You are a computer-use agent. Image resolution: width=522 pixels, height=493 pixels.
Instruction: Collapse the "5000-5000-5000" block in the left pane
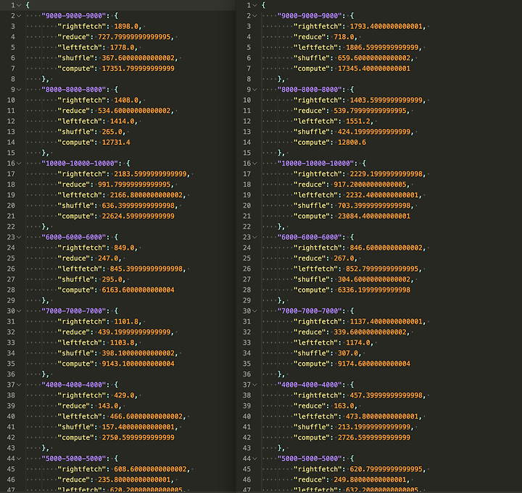click(x=19, y=458)
